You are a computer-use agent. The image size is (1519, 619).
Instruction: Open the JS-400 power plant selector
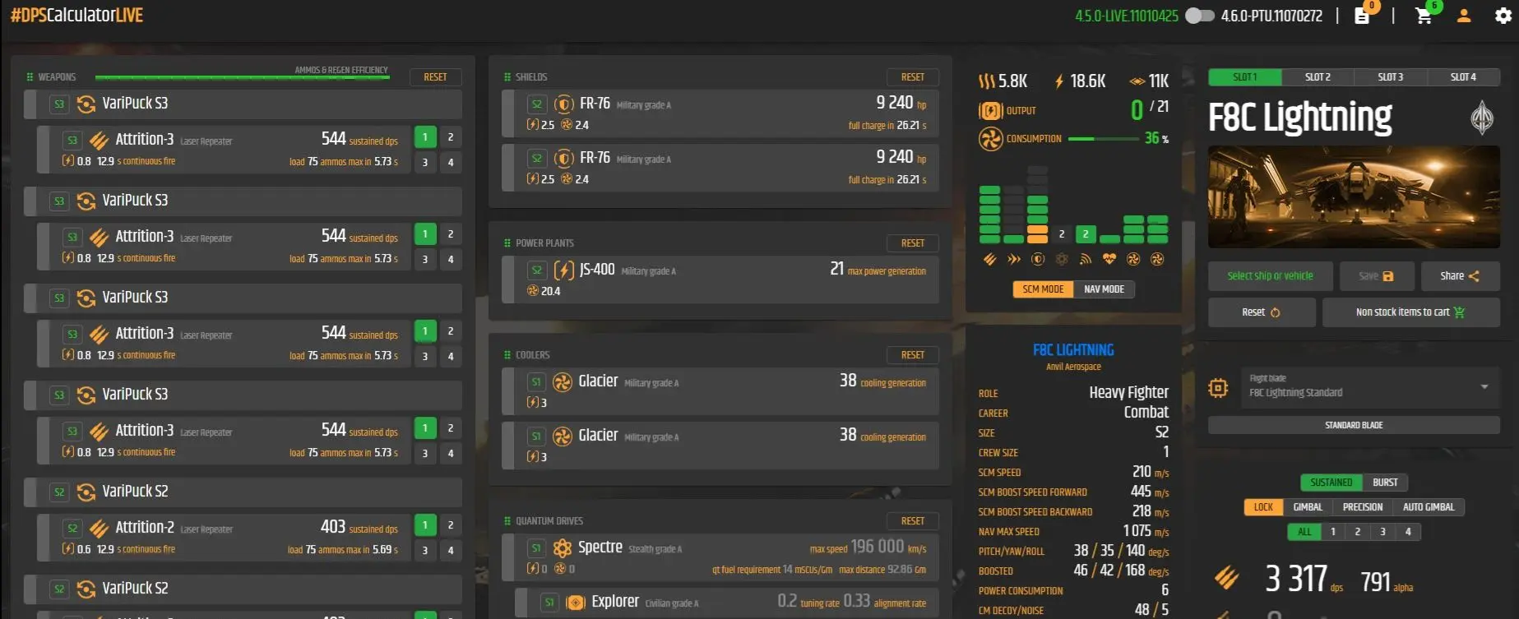point(720,278)
